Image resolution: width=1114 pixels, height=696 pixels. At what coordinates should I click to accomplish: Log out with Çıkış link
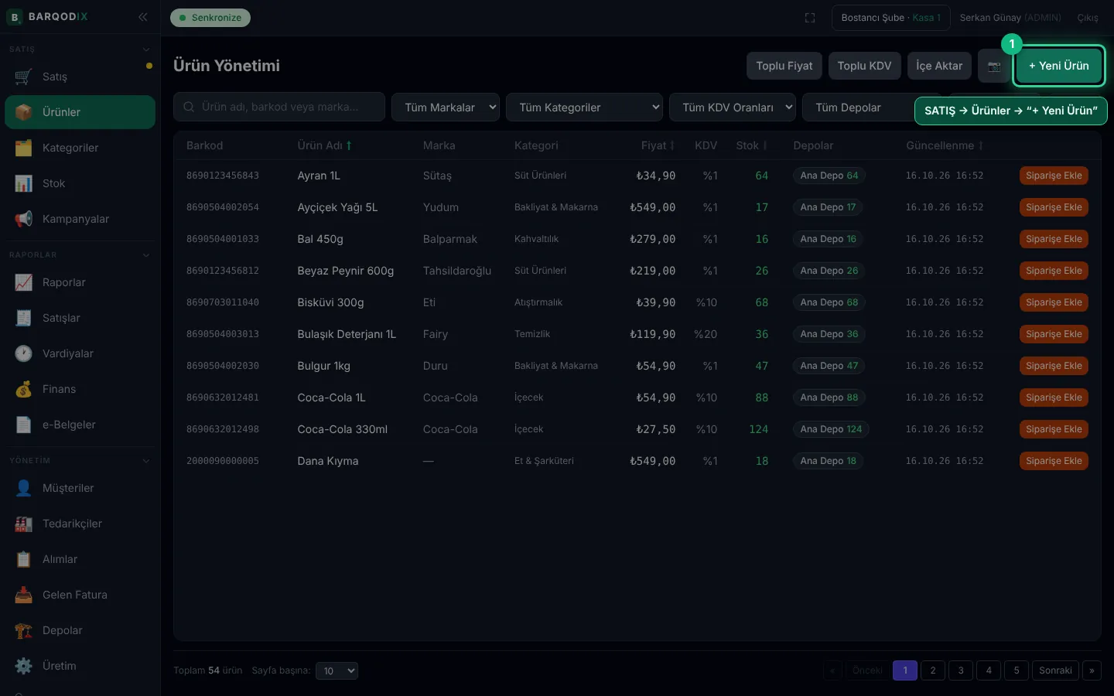(x=1088, y=18)
